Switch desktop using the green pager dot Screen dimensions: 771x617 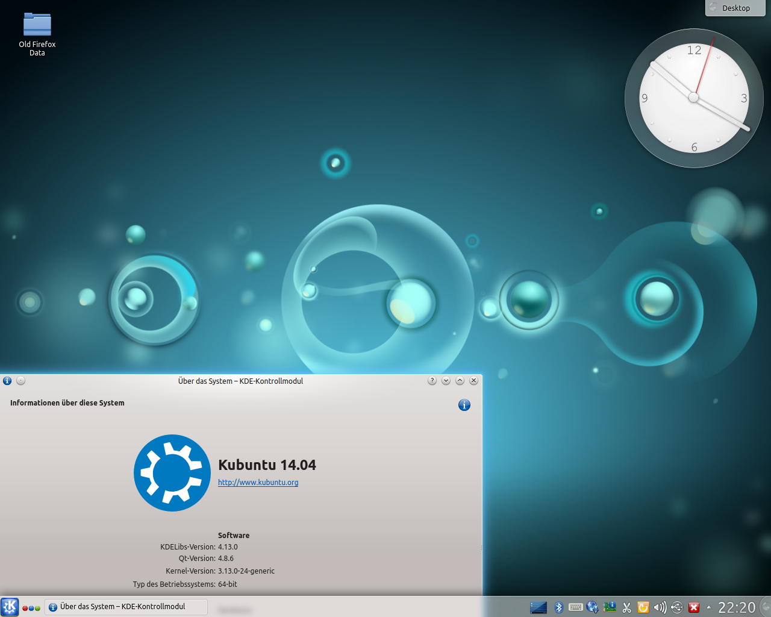tap(37, 607)
